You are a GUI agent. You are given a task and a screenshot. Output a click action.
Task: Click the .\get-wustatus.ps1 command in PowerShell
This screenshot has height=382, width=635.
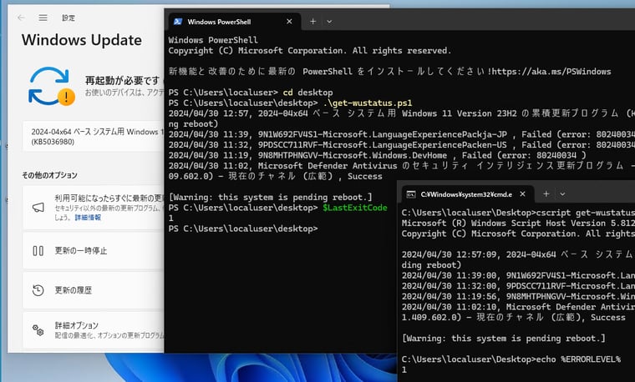[x=368, y=103]
